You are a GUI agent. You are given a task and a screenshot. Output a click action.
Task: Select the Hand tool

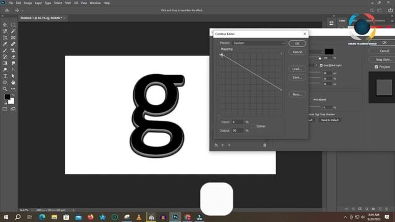point(13,83)
